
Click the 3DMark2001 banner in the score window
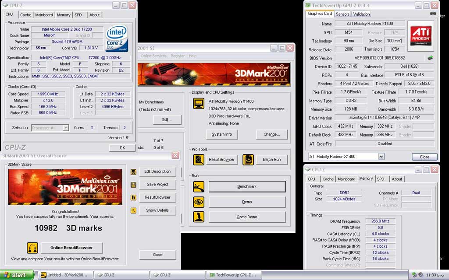65,186
